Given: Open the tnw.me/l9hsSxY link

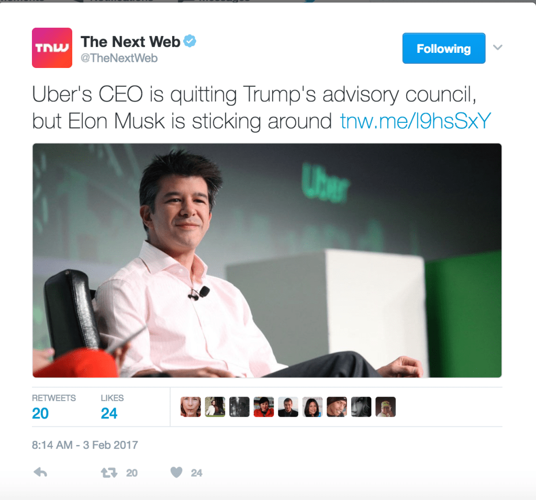Looking at the screenshot, I should (x=415, y=121).
